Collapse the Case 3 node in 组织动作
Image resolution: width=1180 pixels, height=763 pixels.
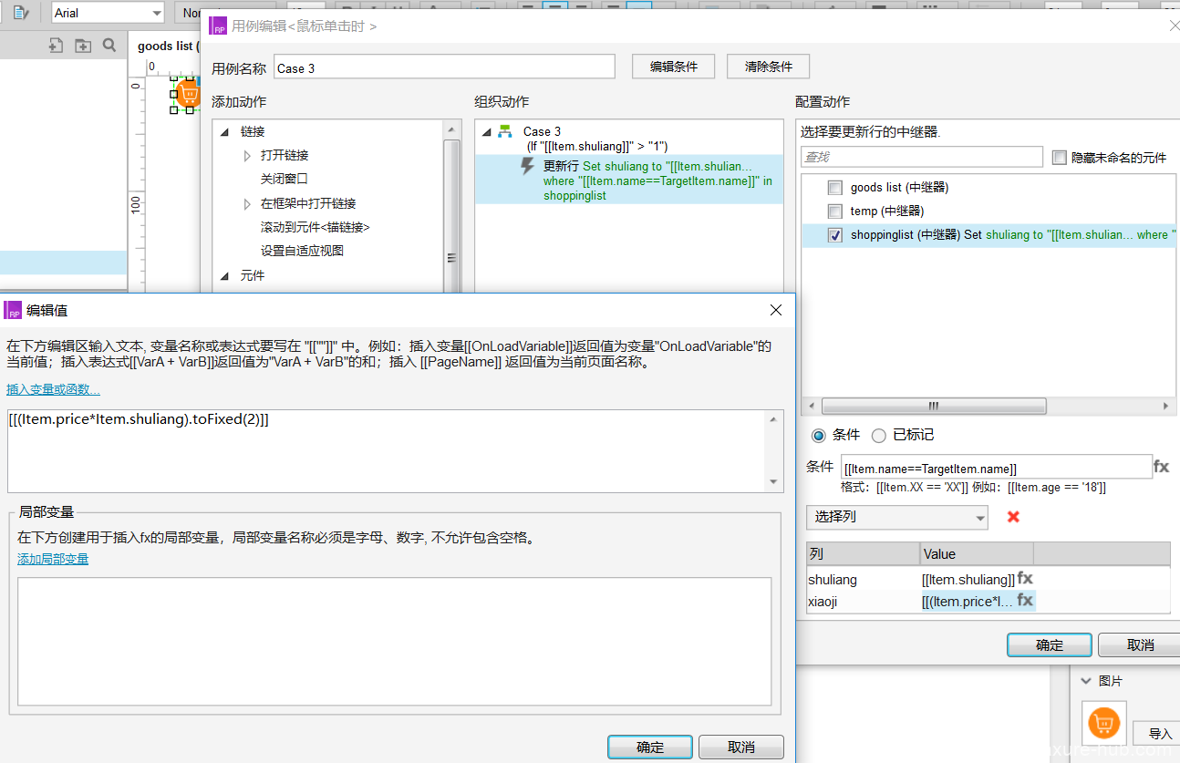tap(485, 132)
